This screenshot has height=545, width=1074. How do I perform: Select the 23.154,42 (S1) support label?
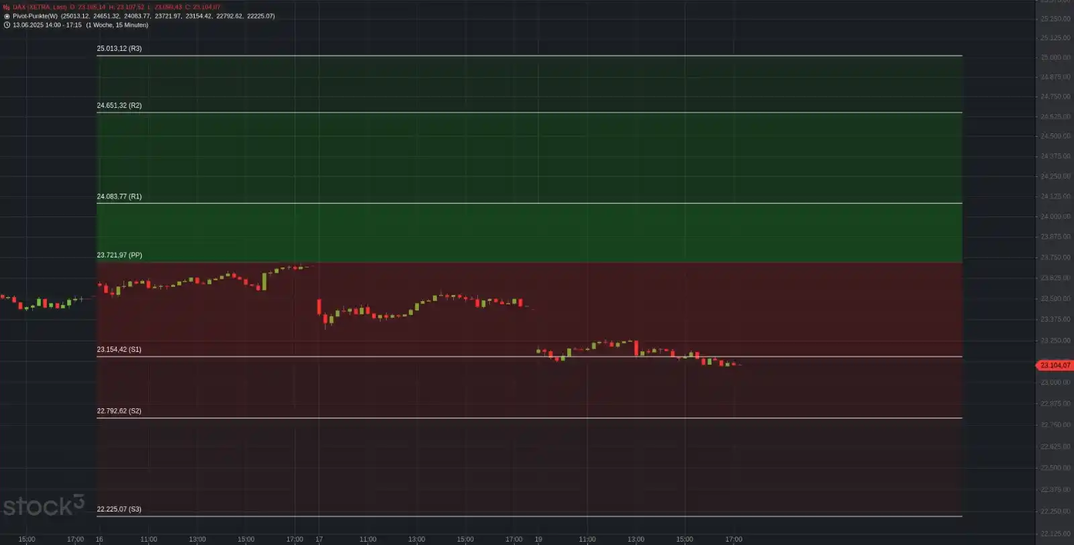click(x=119, y=349)
